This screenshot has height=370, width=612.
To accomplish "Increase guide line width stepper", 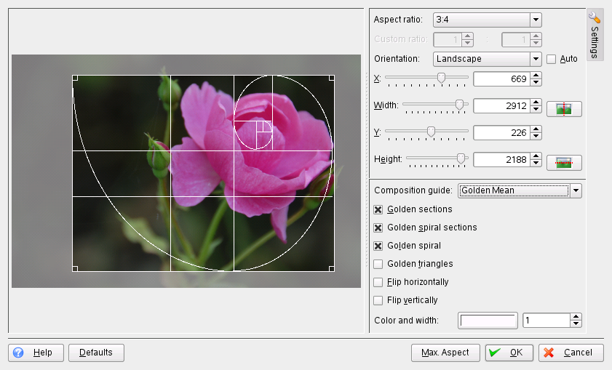I will (576, 318).
